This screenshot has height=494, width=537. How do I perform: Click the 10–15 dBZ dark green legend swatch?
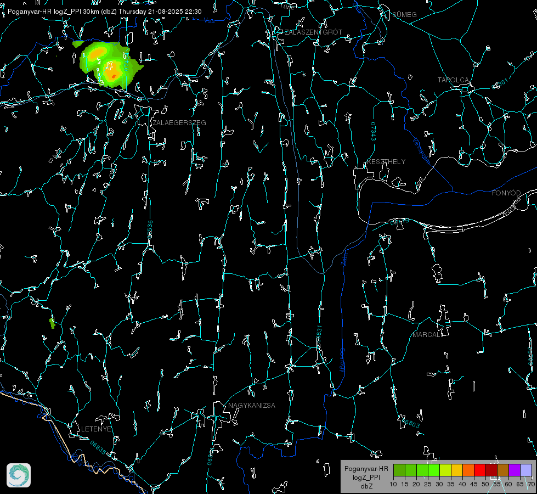tap(399, 470)
